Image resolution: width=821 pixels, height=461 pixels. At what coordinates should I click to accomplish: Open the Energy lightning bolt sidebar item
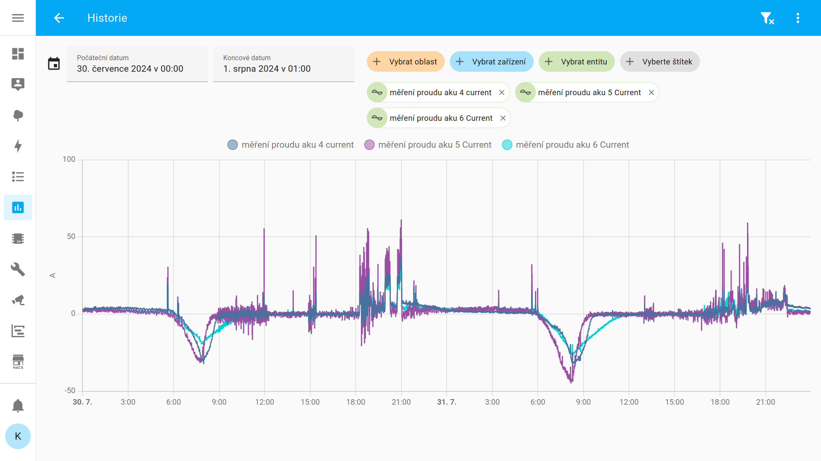[x=18, y=146]
